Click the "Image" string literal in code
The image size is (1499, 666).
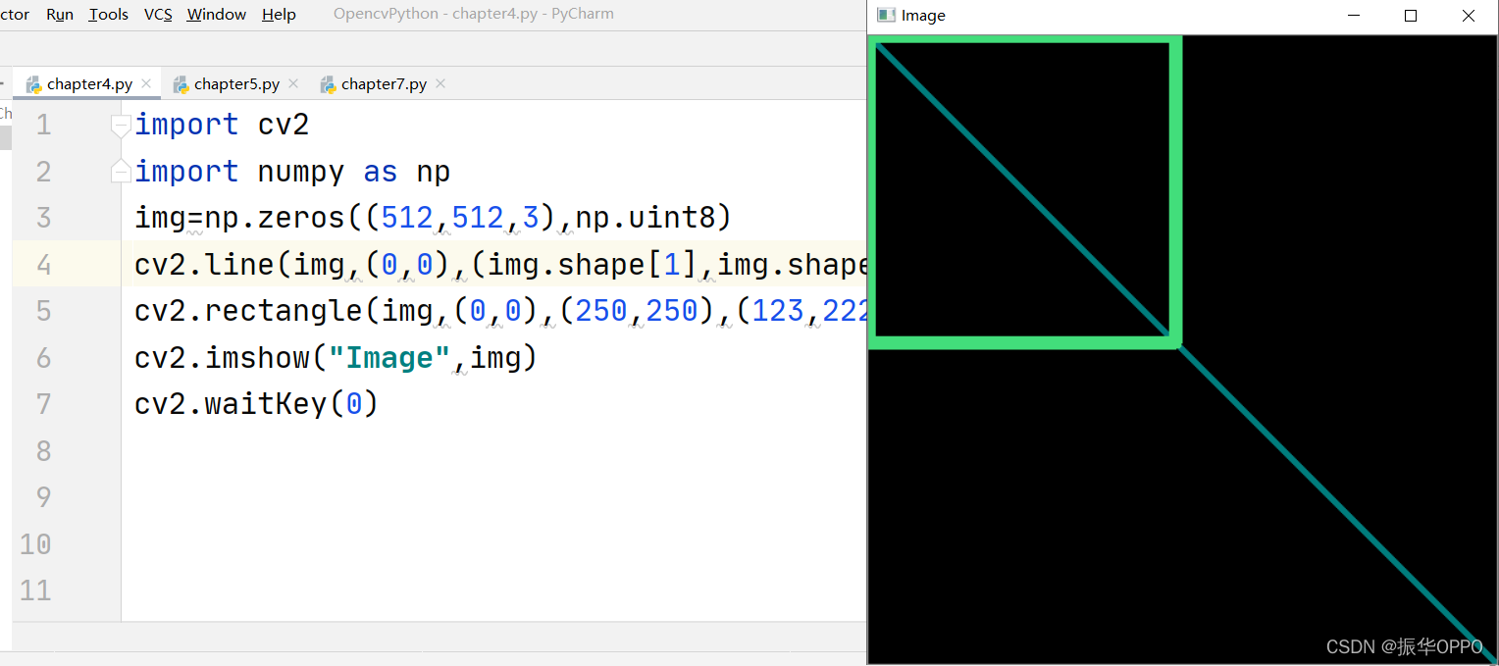389,358
